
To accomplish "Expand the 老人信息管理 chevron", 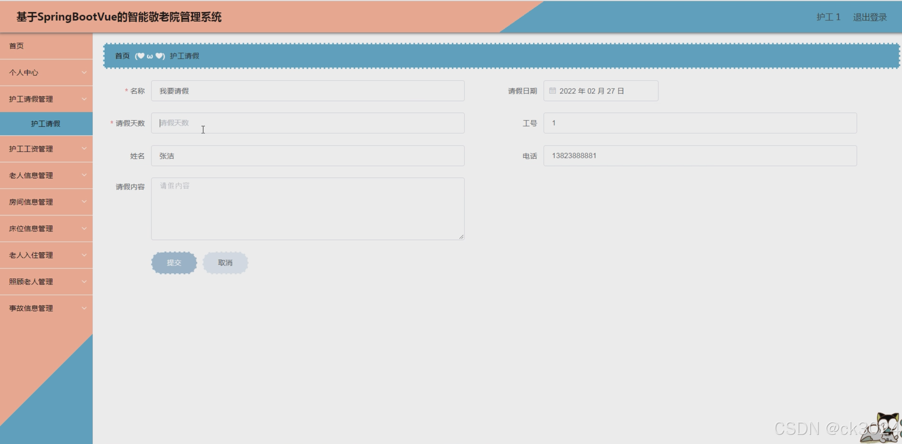I will (x=84, y=175).
